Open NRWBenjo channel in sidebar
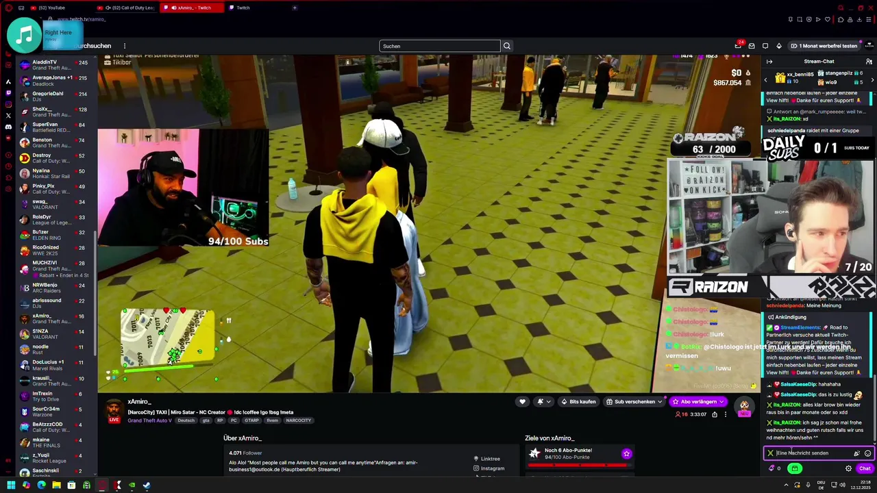877x493 pixels. (56, 288)
